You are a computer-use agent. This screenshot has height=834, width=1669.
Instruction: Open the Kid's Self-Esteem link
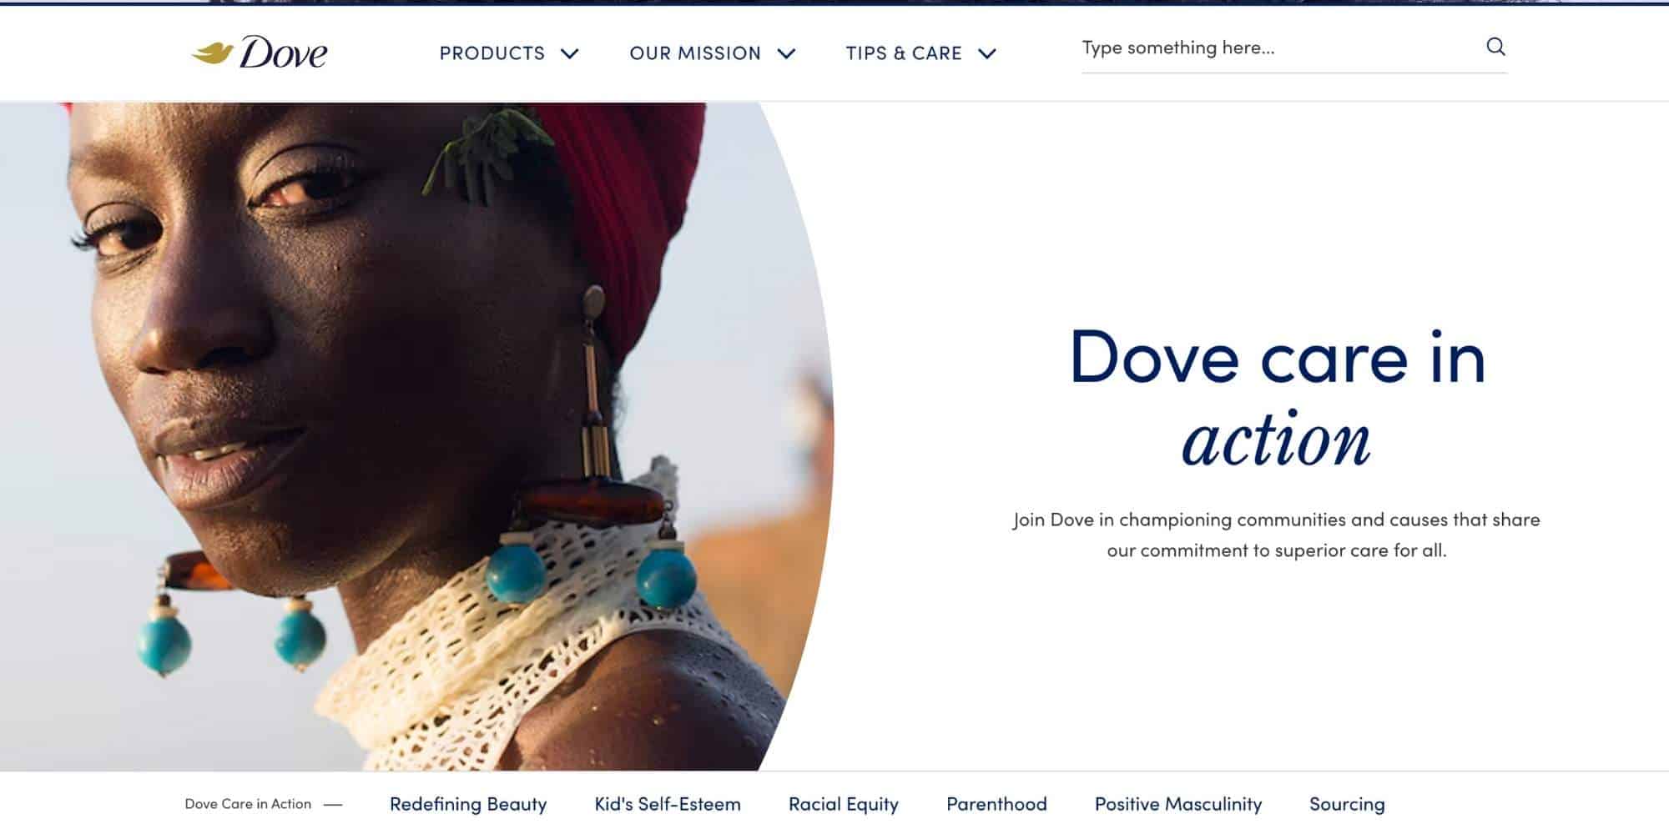coord(668,804)
